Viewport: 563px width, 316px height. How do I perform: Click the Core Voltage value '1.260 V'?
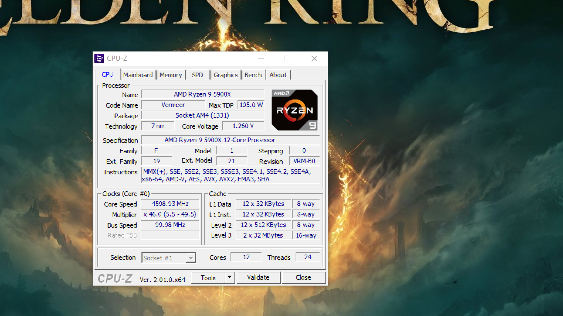[x=243, y=126]
